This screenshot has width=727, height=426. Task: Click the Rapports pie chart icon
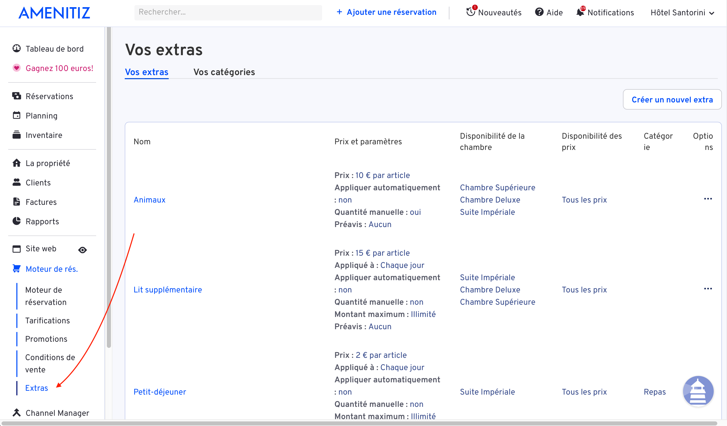(x=16, y=221)
